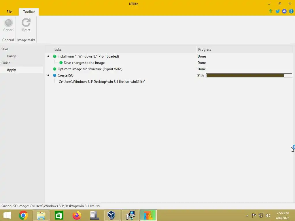The width and height of the screenshot is (295, 221).
Task: Open Google Chrome from the taskbar
Action: (x=23, y=215)
